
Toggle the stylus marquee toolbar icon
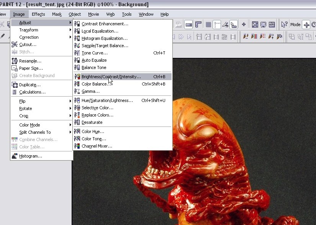pos(233,25)
